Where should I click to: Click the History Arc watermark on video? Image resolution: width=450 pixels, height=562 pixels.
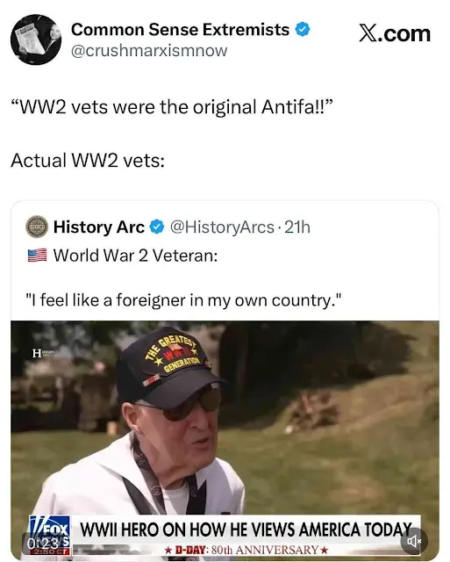43,353
